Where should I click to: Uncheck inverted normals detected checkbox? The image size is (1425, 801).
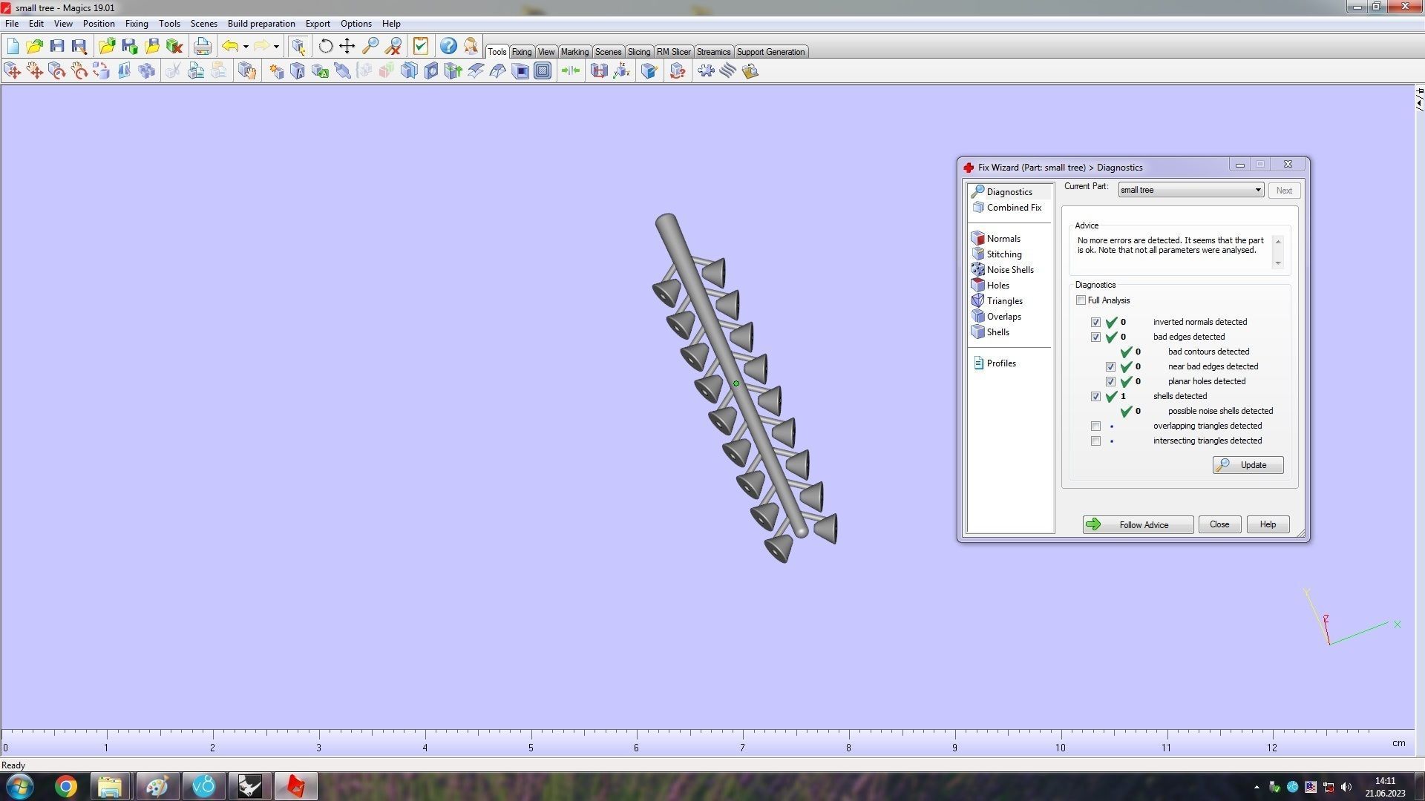pyautogui.click(x=1095, y=323)
